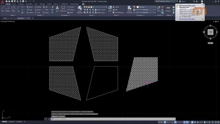Activate the Move command
Image resolution: width=220 pixels, height=124 pixels.
[x=30, y=7]
